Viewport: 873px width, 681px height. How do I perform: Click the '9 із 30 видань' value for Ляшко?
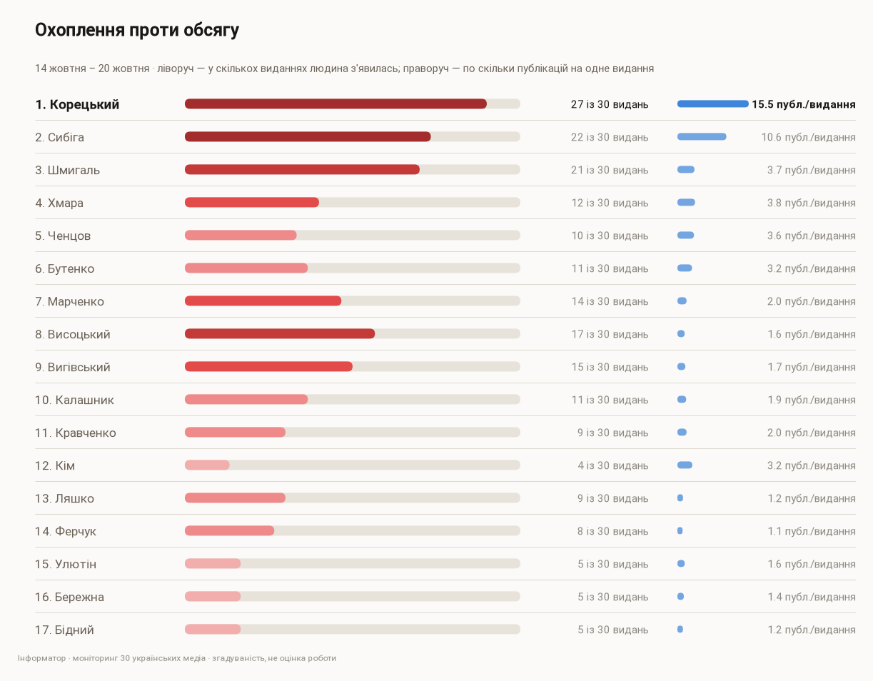click(613, 498)
